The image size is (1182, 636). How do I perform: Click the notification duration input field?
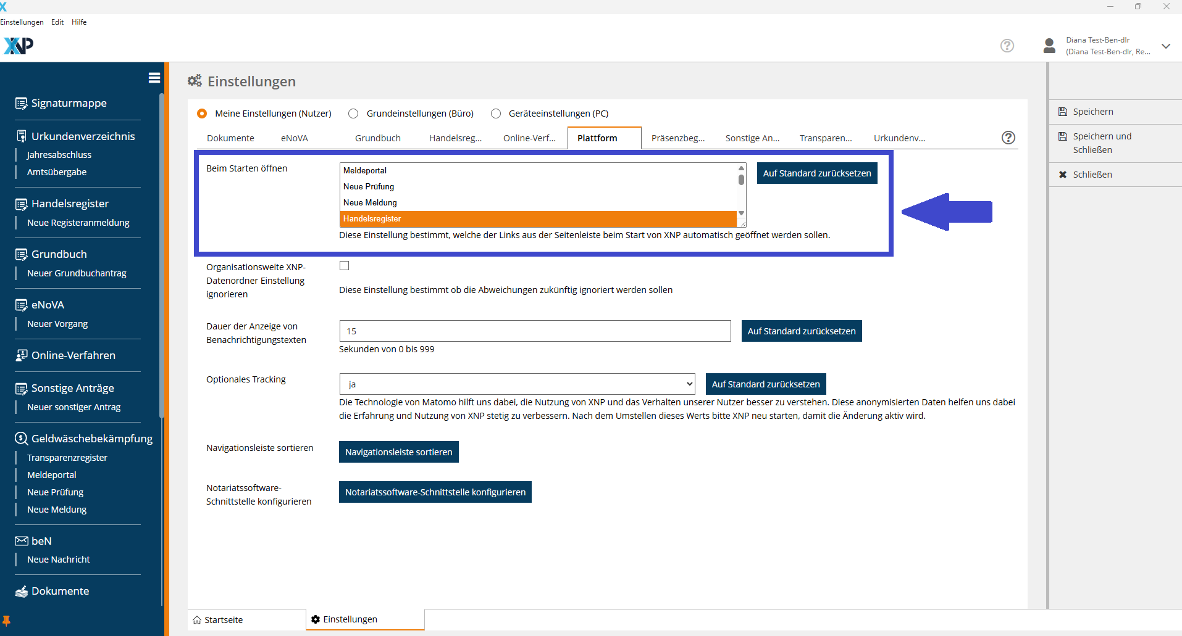(535, 331)
